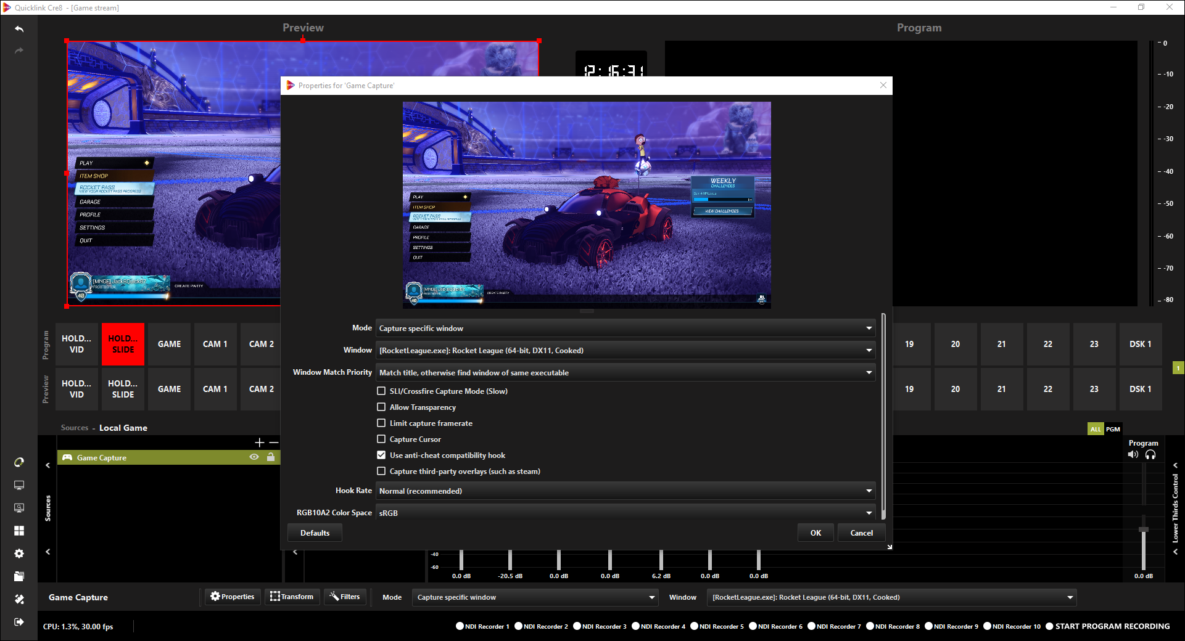Open the Mode dropdown in properties dialog
The image size is (1185, 641).
click(626, 328)
